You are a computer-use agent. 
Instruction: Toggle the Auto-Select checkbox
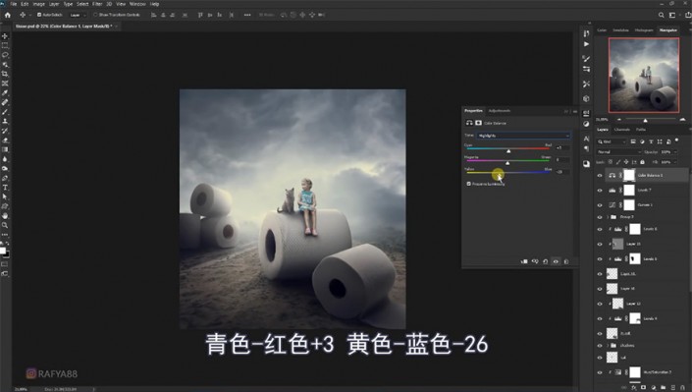pos(39,15)
